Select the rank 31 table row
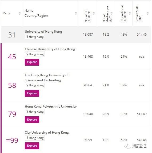The image size is (152, 153). click(x=76, y=35)
